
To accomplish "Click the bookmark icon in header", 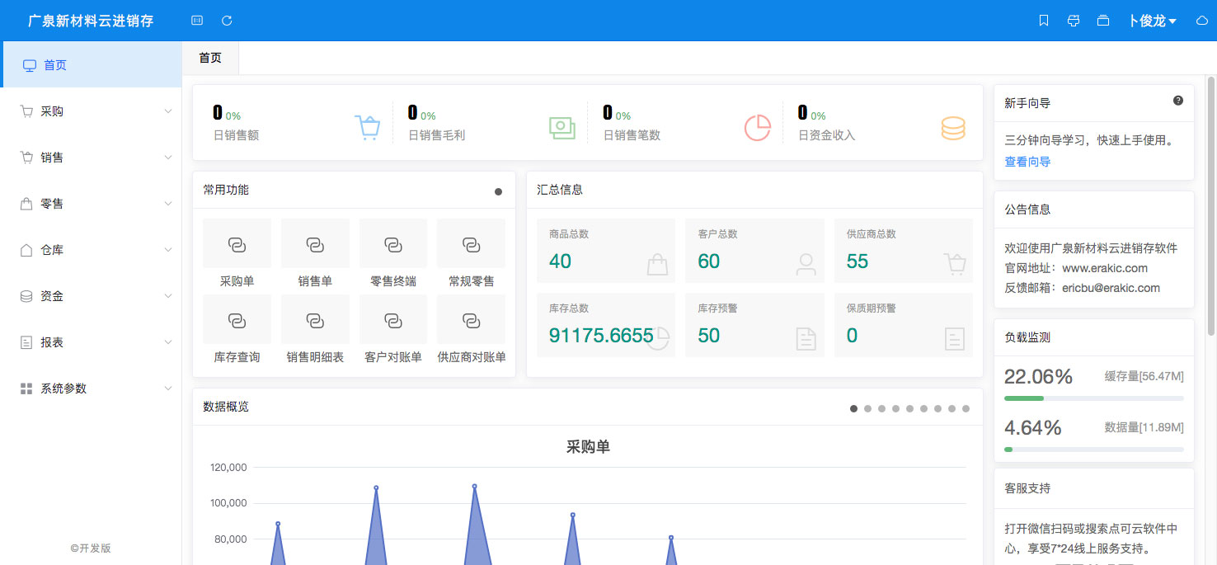I will (1044, 21).
